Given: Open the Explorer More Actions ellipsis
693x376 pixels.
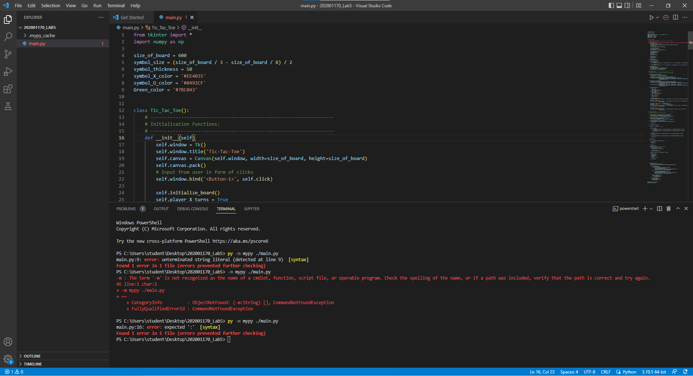Looking at the screenshot, I should (101, 17).
